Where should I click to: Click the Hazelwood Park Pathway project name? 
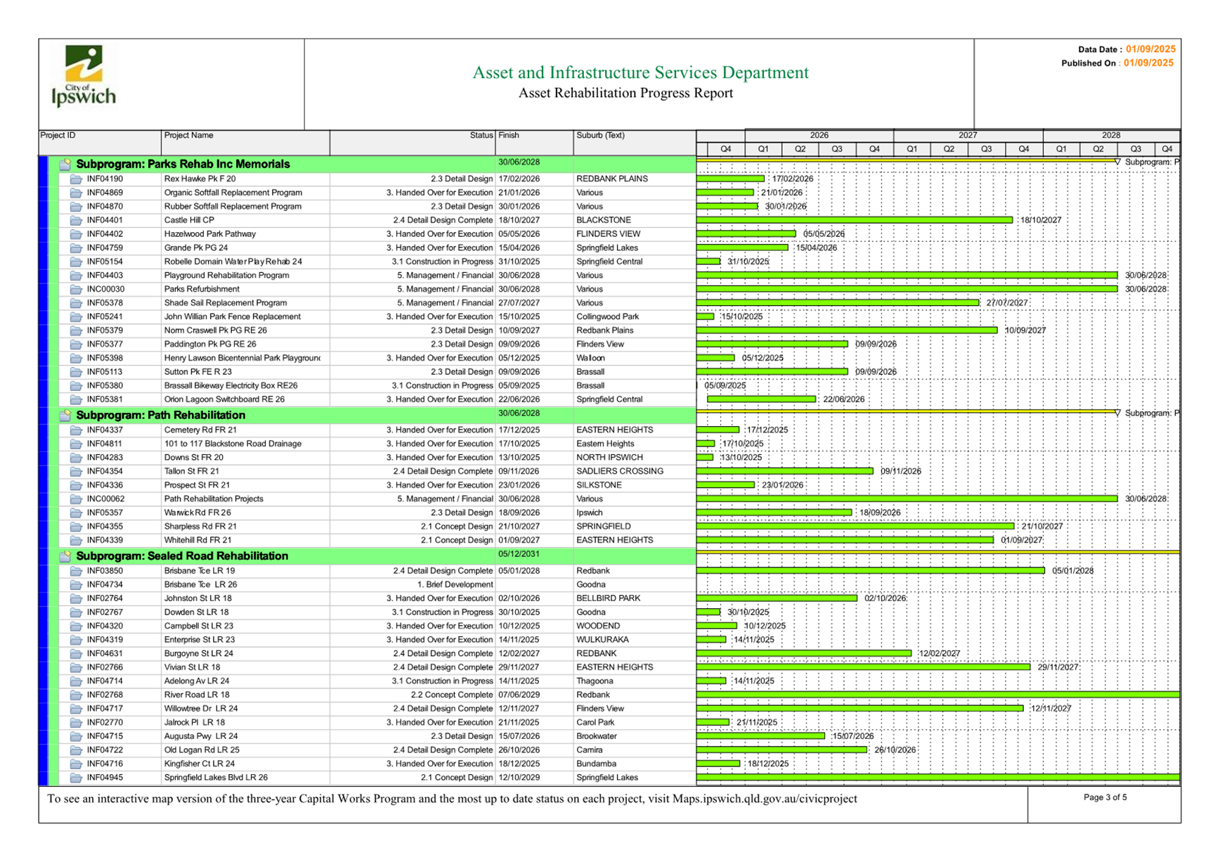210,234
